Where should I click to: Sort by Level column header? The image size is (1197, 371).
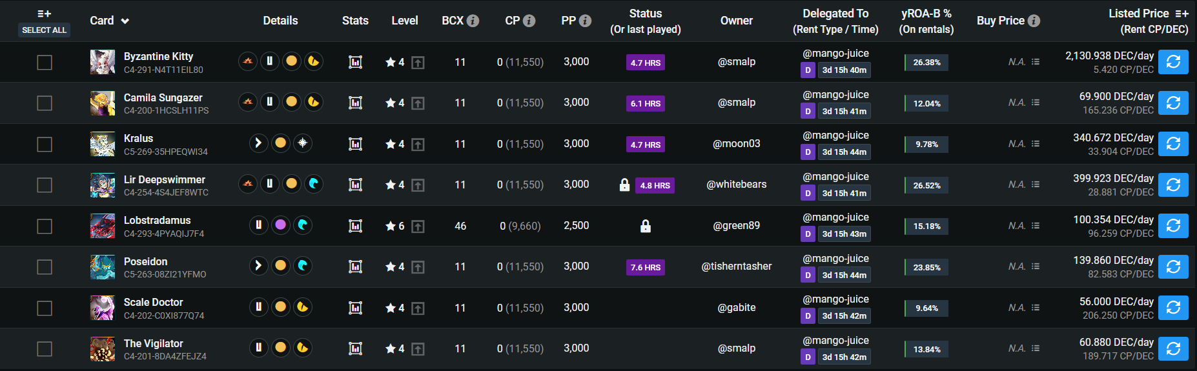(x=405, y=21)
